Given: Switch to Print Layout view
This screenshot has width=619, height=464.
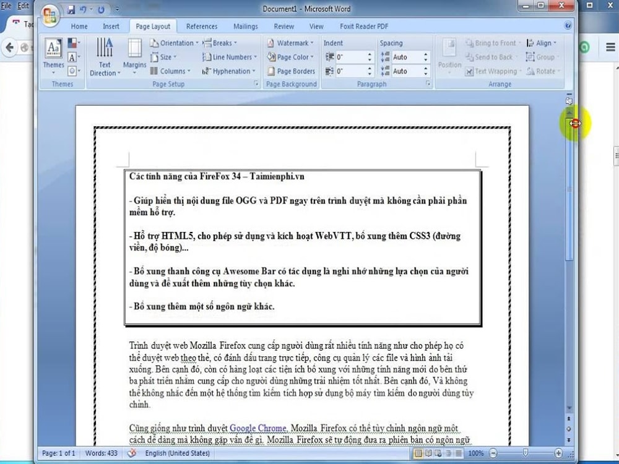Looking at the screenshot, I should point(418,453).
